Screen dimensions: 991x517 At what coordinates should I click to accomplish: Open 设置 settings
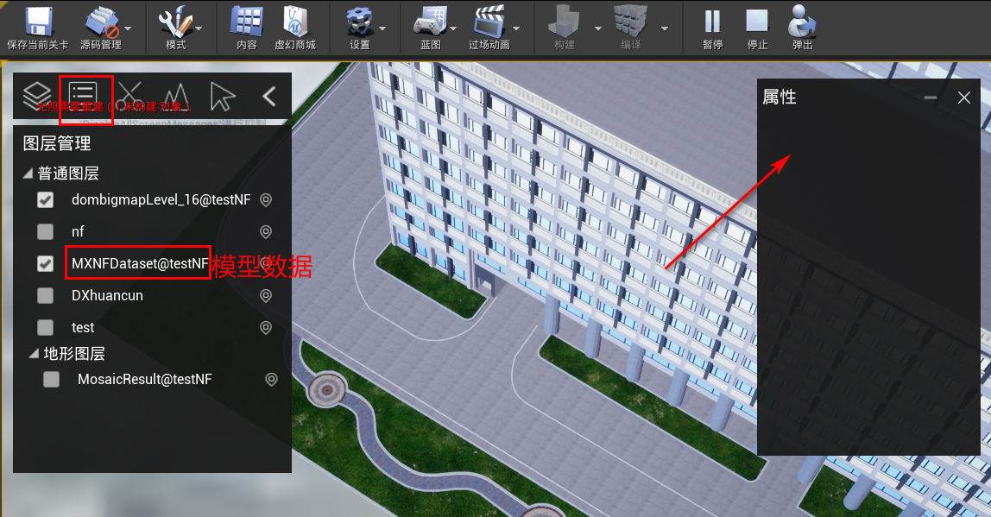pyautogui.click(x=360, y=28)
